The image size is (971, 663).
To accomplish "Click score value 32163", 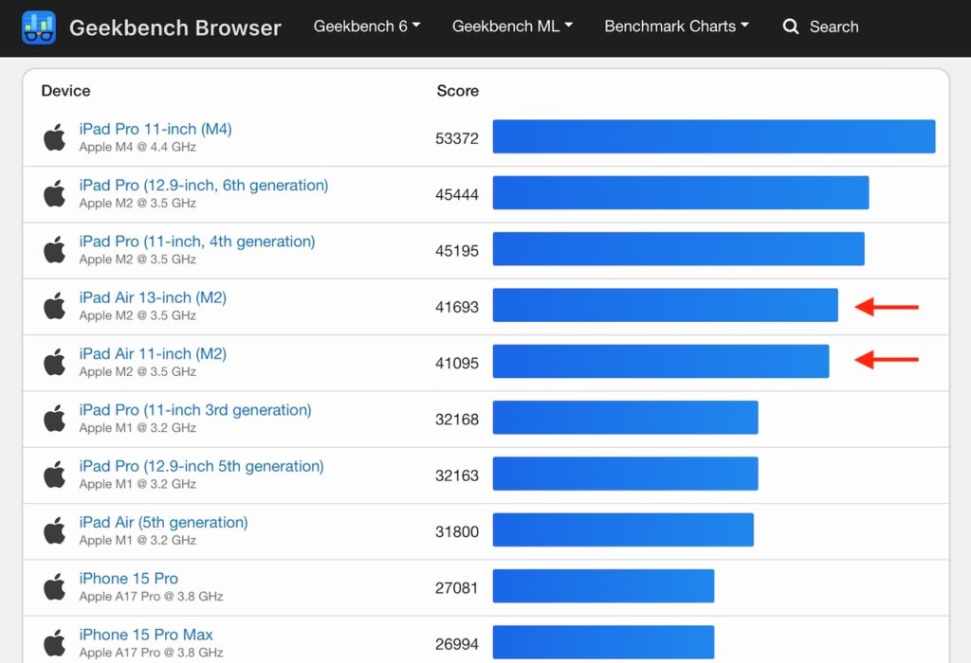I will pos(457,476).
